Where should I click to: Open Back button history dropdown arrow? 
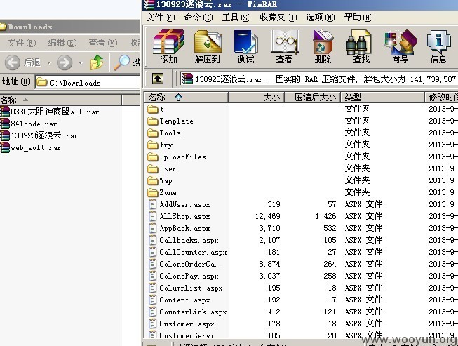coord(49,62)
